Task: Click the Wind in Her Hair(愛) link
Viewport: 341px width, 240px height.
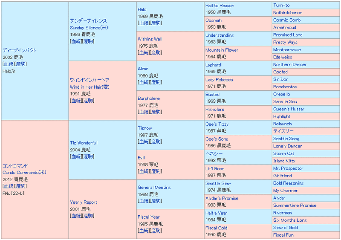Action: click(90, 87)
